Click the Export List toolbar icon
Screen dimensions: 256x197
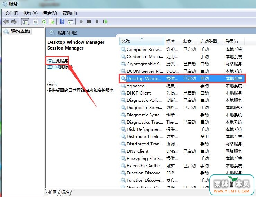(52, 21)
